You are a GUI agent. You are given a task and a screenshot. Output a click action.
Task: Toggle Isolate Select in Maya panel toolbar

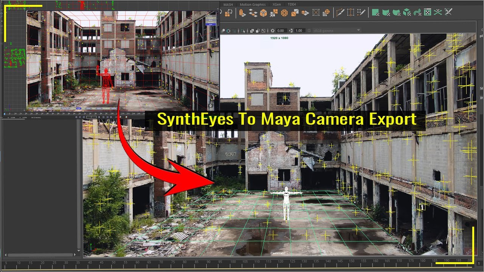(243, 31)
